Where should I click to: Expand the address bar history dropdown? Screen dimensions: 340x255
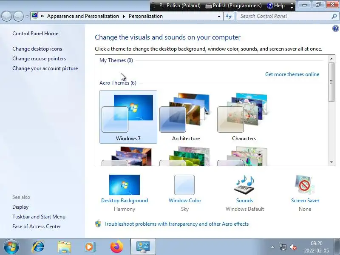[x=219, y=17]
